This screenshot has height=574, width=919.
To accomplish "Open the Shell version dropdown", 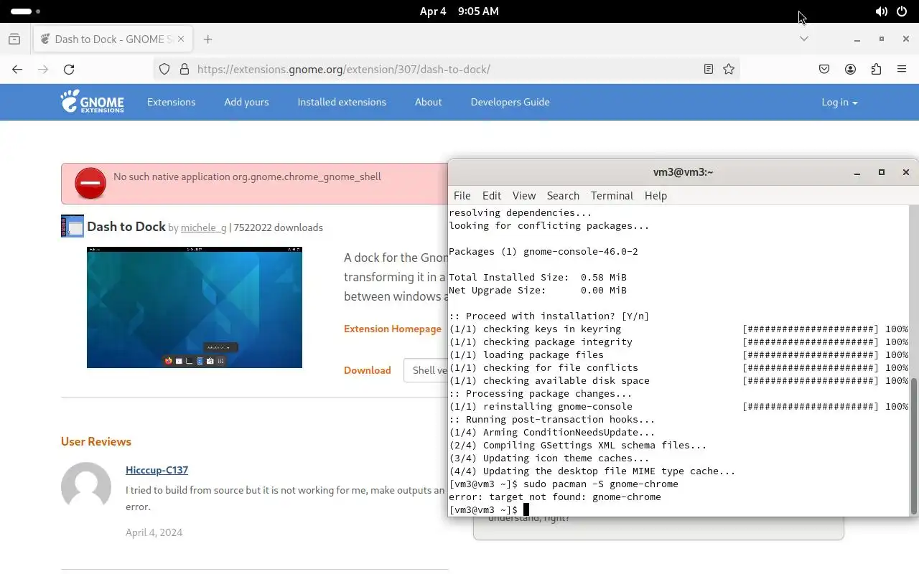I will click(426, 370).
